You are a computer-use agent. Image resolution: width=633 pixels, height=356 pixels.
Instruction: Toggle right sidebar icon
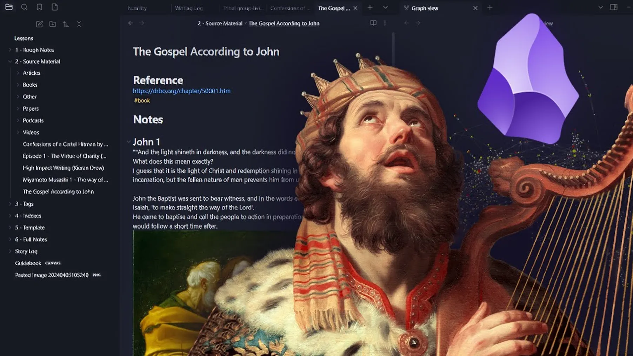click(614, 7)
